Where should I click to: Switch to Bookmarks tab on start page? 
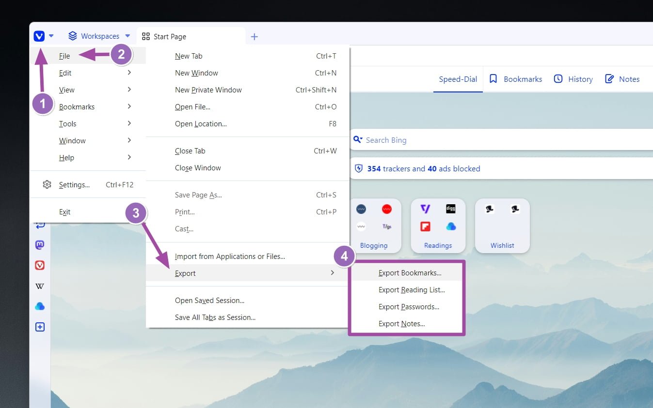point(515,79)
